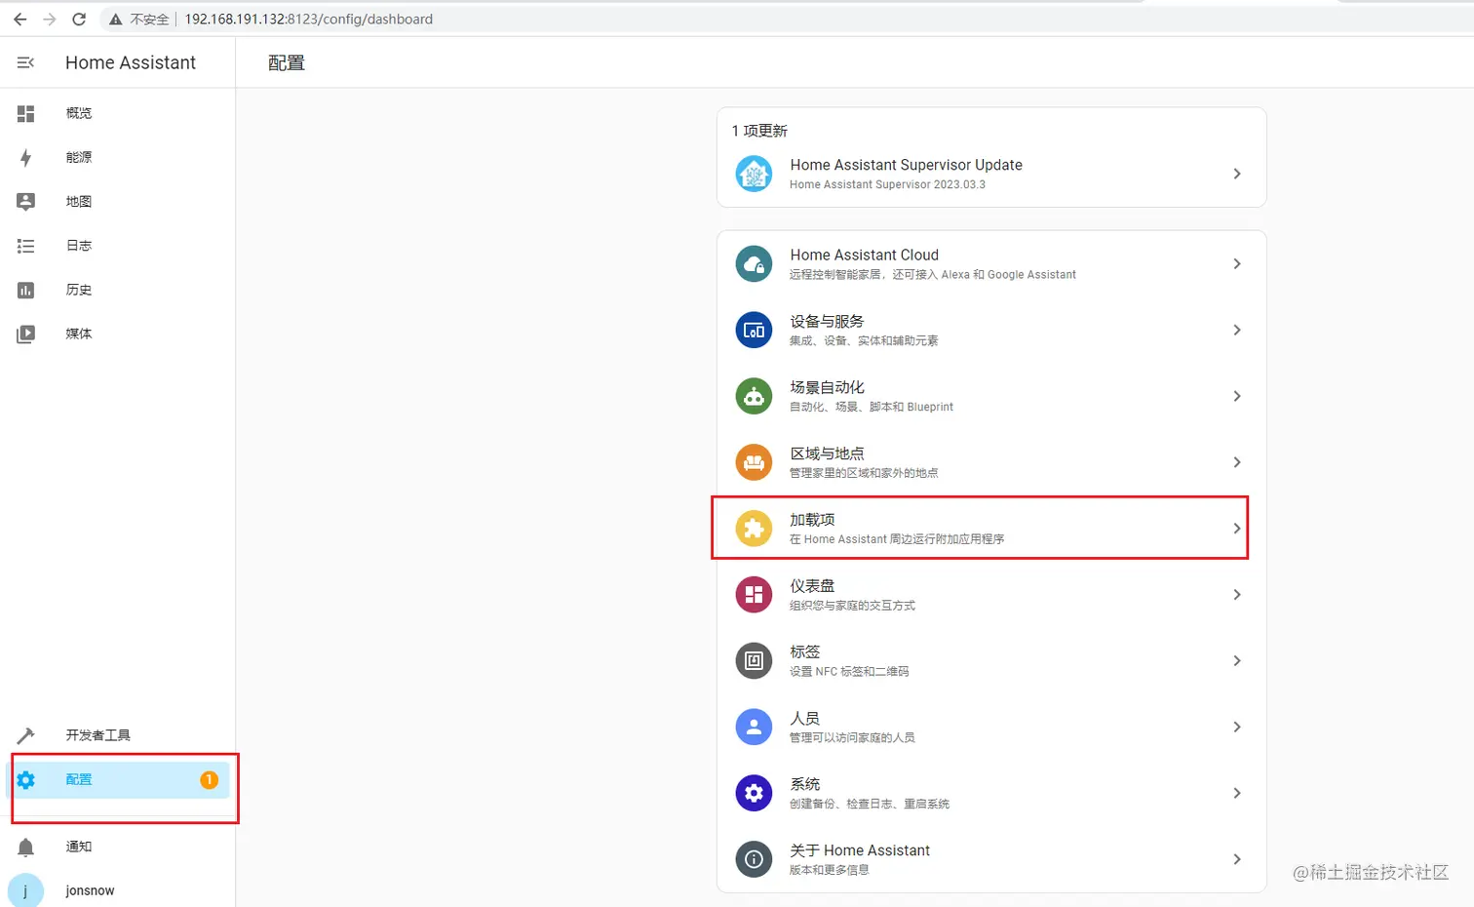Click the Home Assistant sidebar title
Image resolution: width=1474 pixels, height=907 pixels.
[x=131, y=62]
